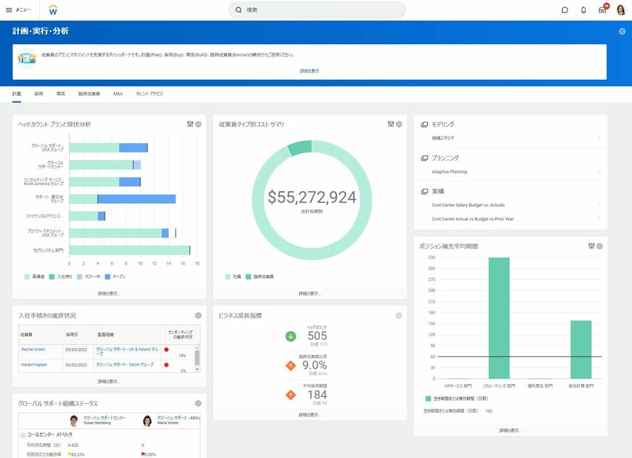Open the inbox with red badge
The image size is (632, 458).
[x=602, y=10]
